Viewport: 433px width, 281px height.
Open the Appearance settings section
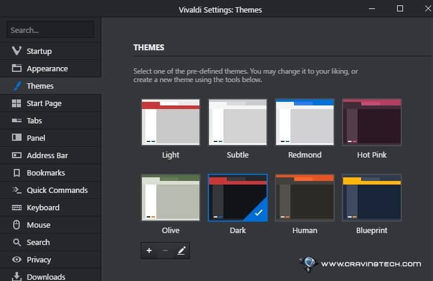(50, 68)
